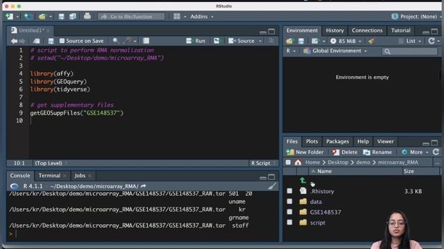Click the New Folder button
The height and width of the screenshot is (249, 444).
click(305, 152)
